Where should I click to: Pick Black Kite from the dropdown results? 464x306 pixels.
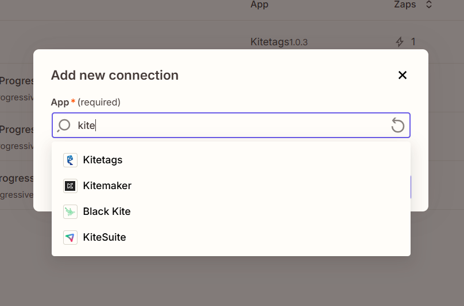click(107, 211)
